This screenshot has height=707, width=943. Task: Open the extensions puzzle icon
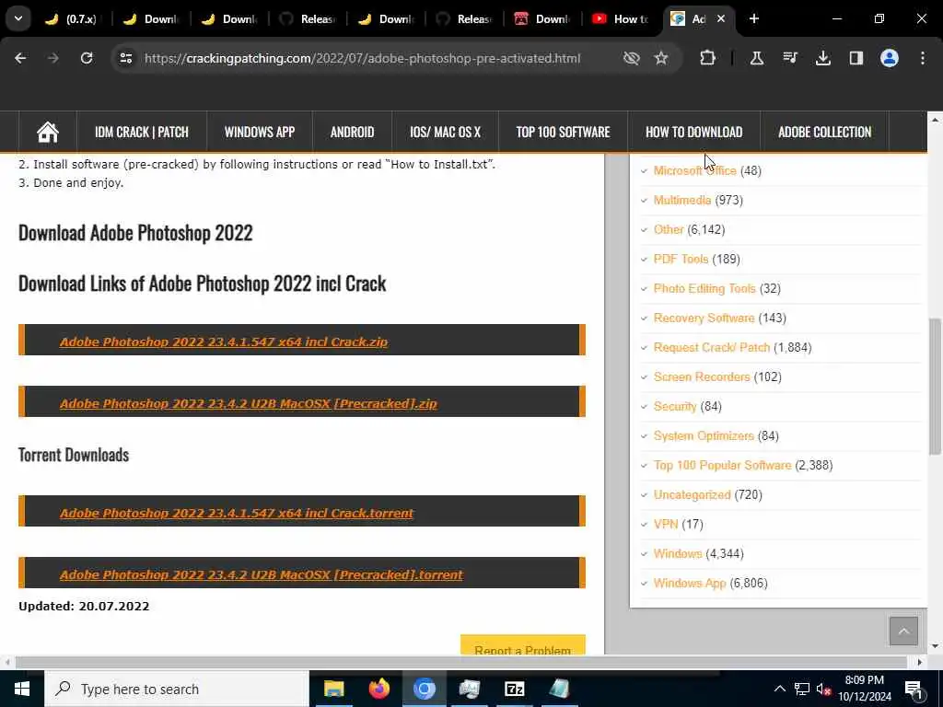(x=708, y=58)
